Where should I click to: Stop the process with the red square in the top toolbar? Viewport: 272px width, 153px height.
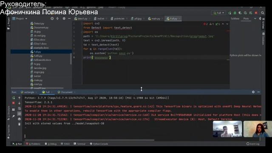click(256, 13)
